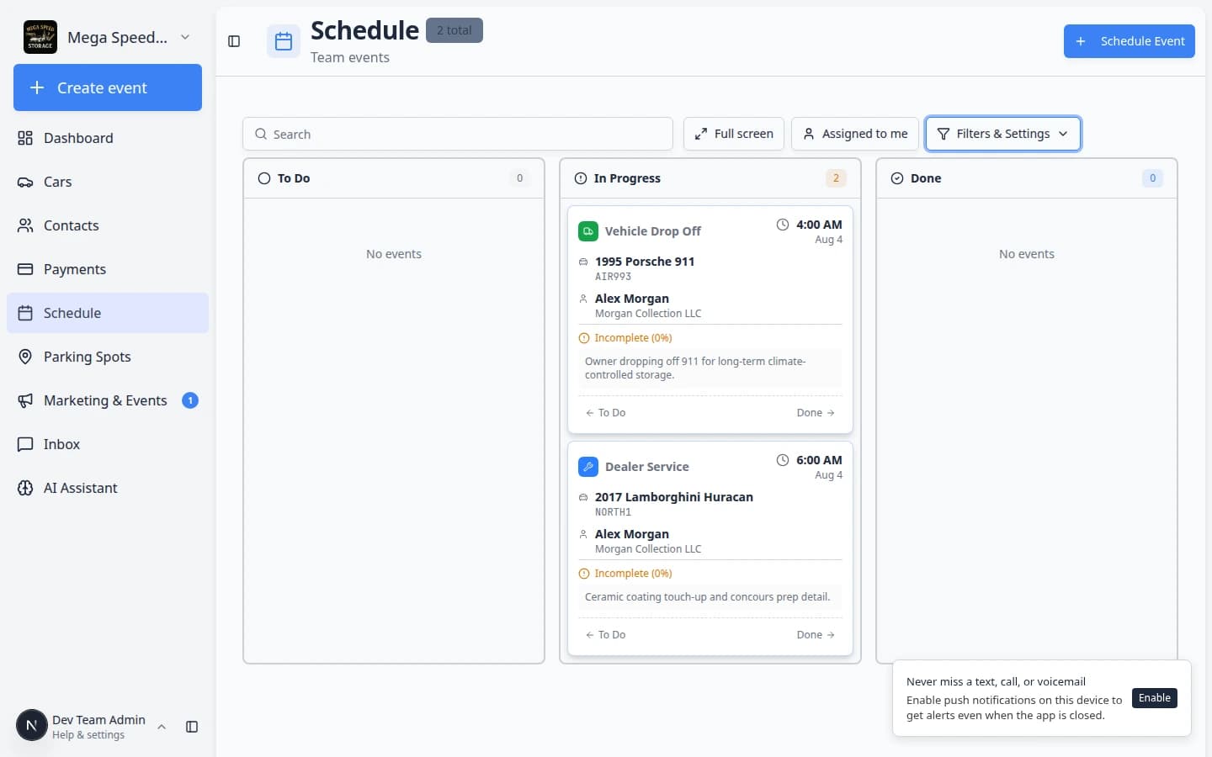Click Incomplete (0%) on Dealer Service card

(x=625, y=574)
